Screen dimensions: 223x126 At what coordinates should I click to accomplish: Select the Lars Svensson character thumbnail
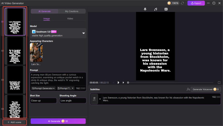(x=36, y=52)
